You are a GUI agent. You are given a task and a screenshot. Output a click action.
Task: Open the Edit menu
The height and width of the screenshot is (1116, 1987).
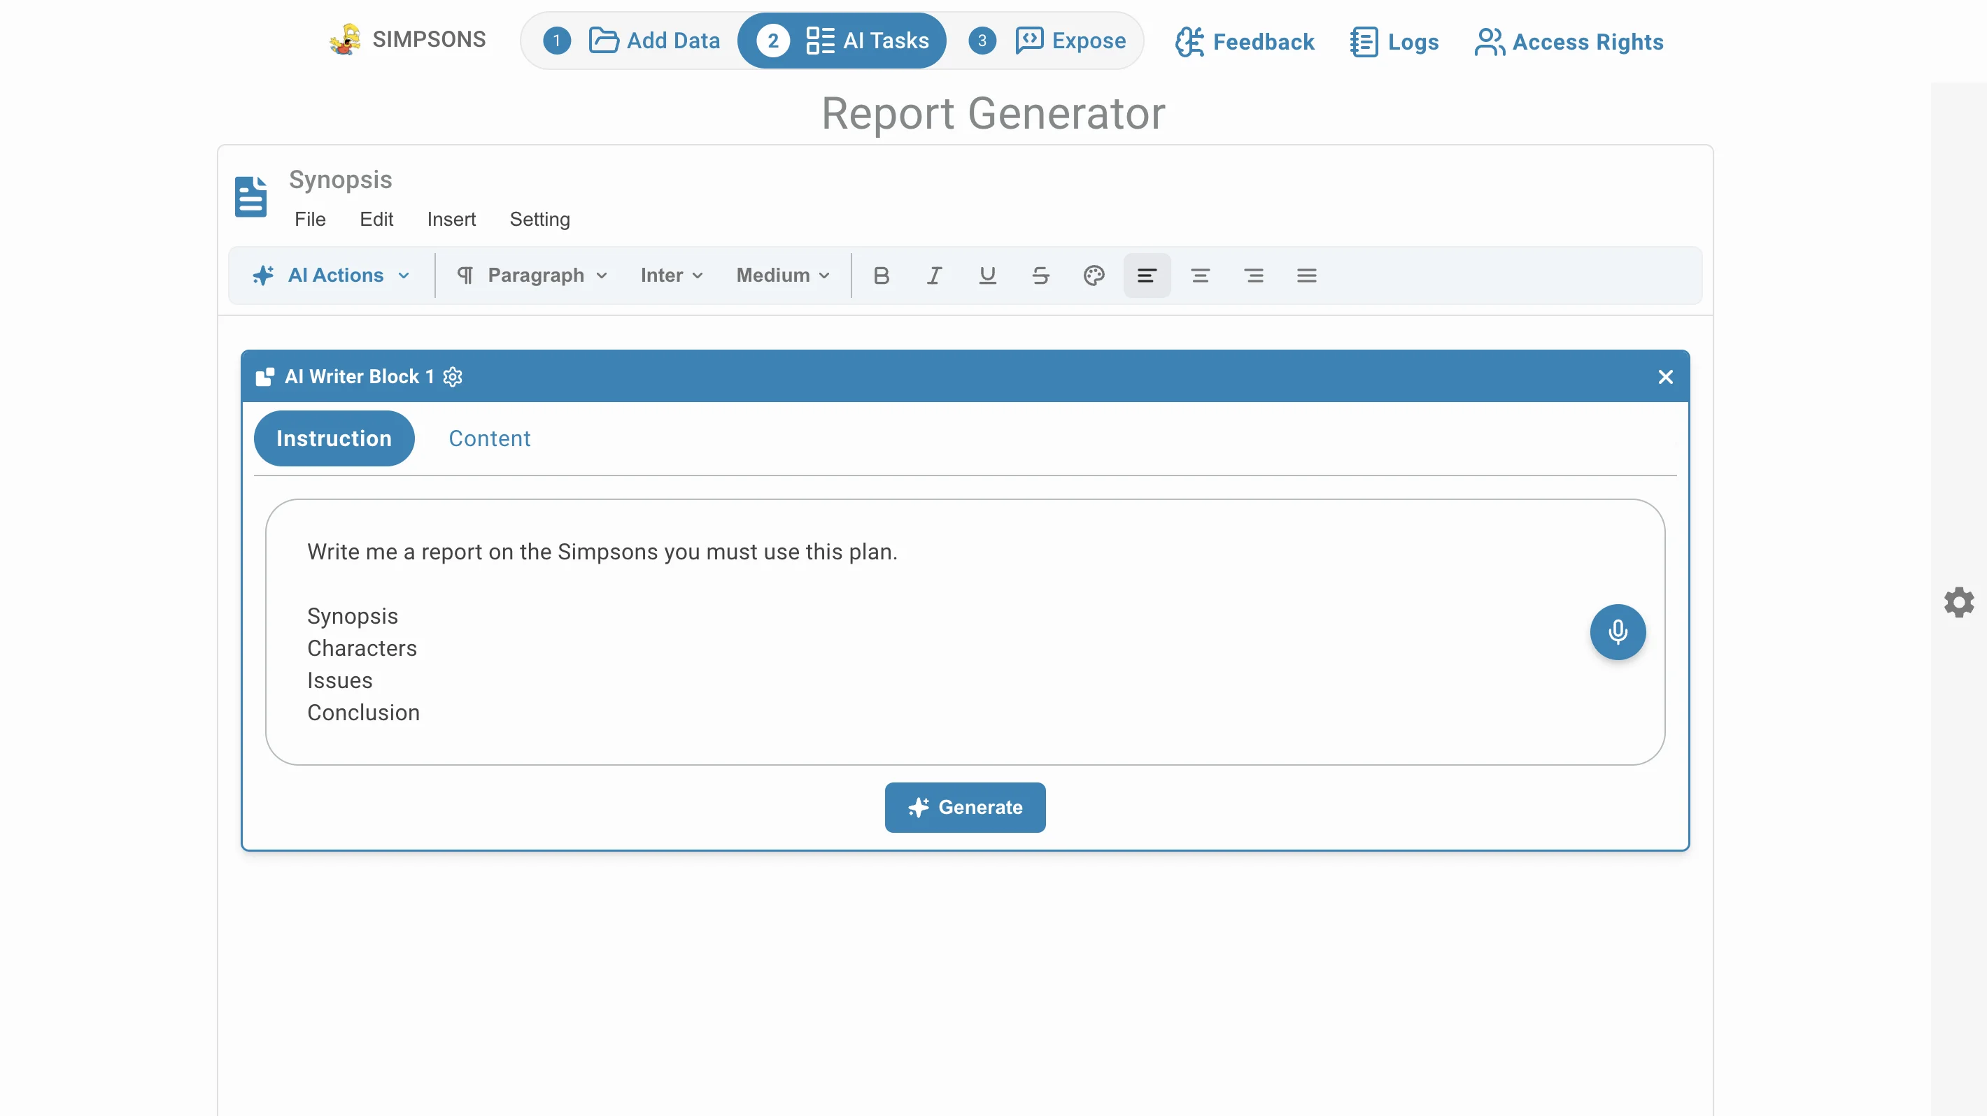point(376,220)
